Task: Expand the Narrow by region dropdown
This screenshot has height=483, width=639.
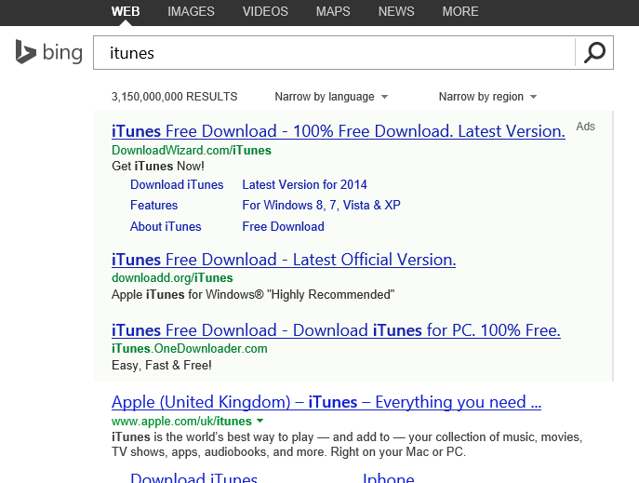Action: 487,97
